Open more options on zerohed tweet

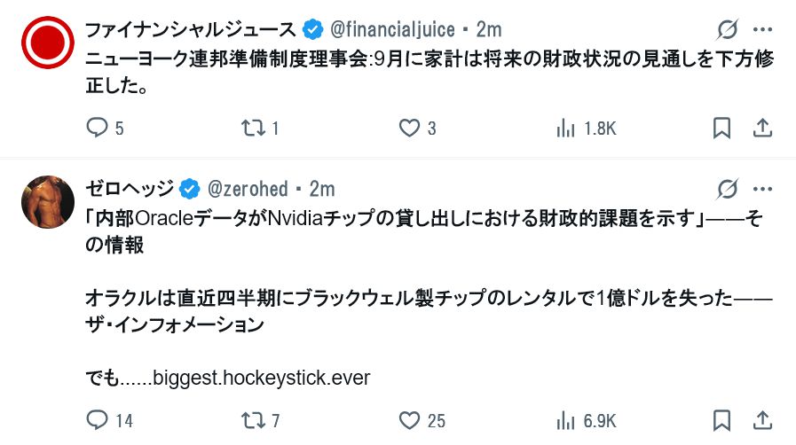tap(762, 189)
